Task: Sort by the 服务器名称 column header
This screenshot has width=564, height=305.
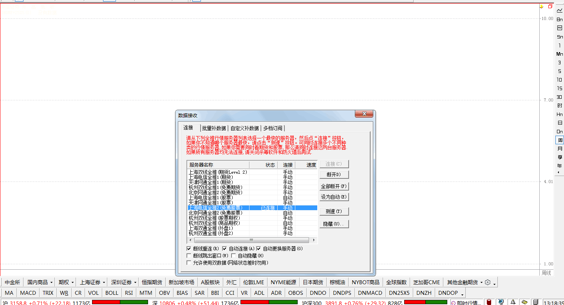Action: point(218,165)
